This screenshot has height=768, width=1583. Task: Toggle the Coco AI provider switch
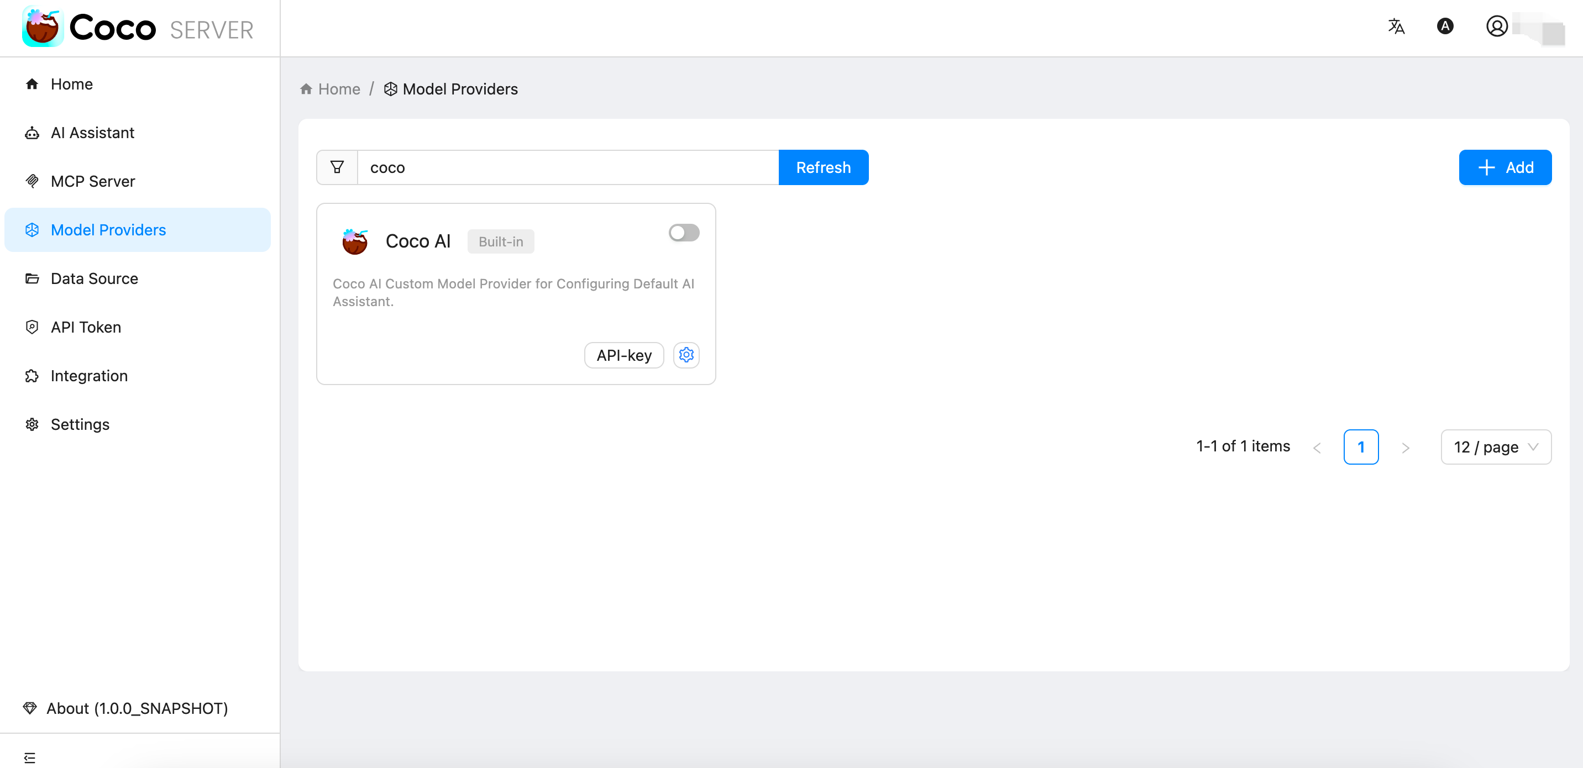coord(683,232)
